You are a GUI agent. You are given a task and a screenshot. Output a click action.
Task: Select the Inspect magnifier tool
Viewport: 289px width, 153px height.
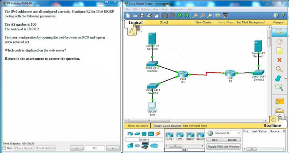pyautogui.click(x=279, y=69)
